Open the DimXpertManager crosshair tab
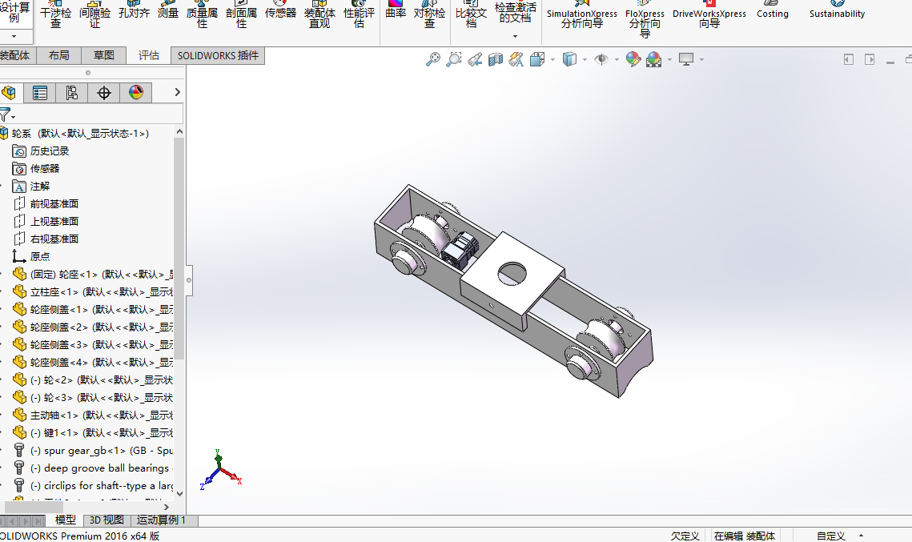Viewport: 912px width, 542px height. pos(103,93)
